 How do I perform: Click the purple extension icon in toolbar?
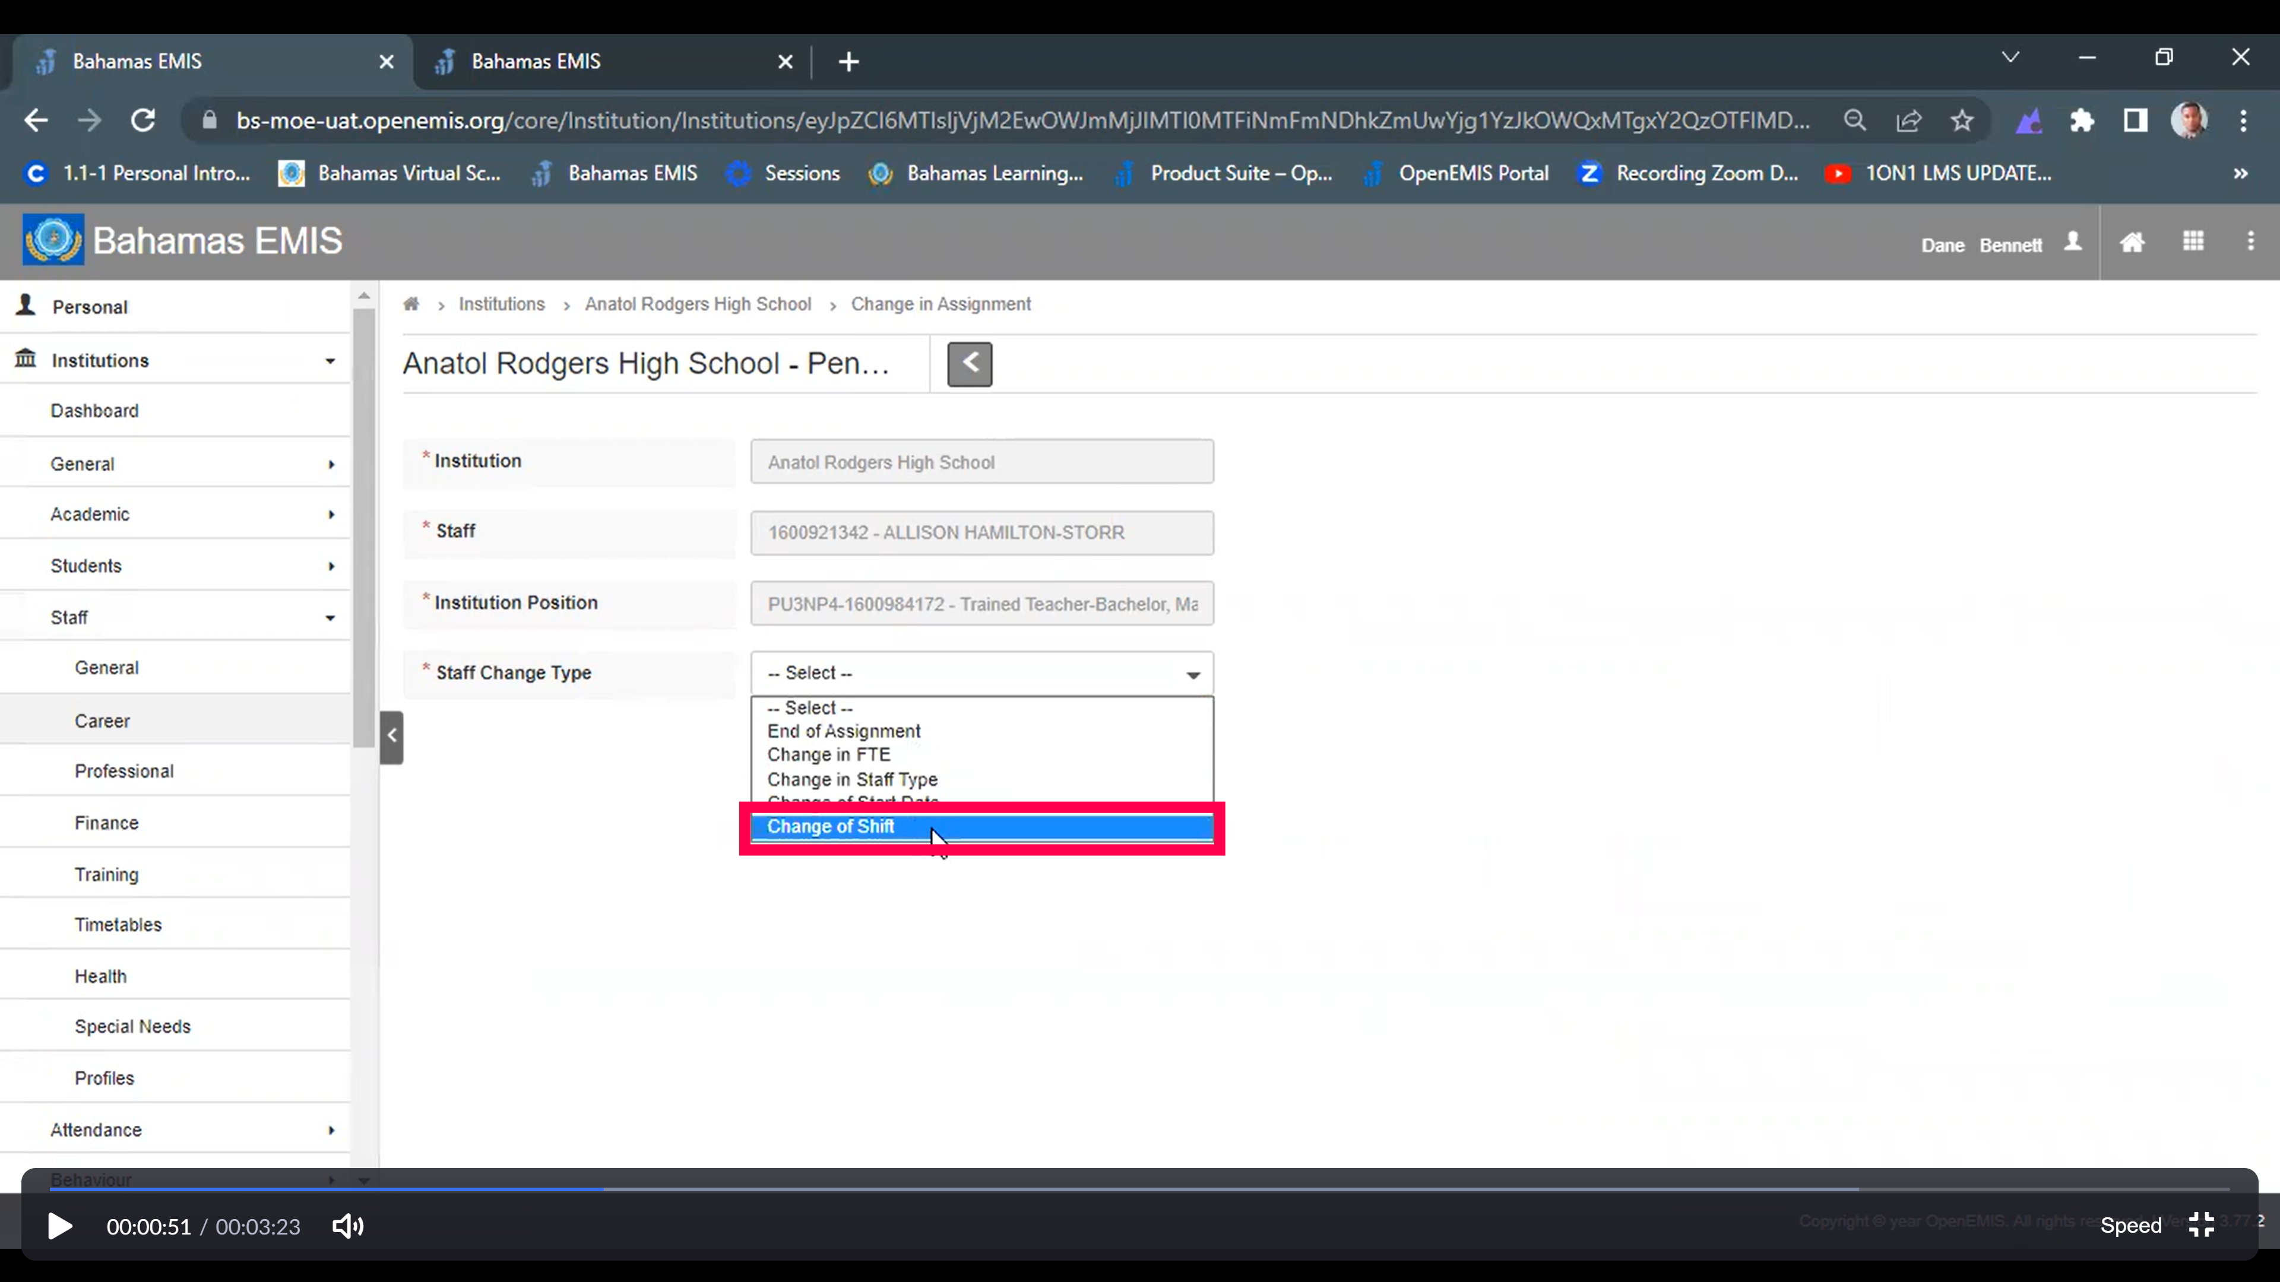click(x=2029, y=120)
